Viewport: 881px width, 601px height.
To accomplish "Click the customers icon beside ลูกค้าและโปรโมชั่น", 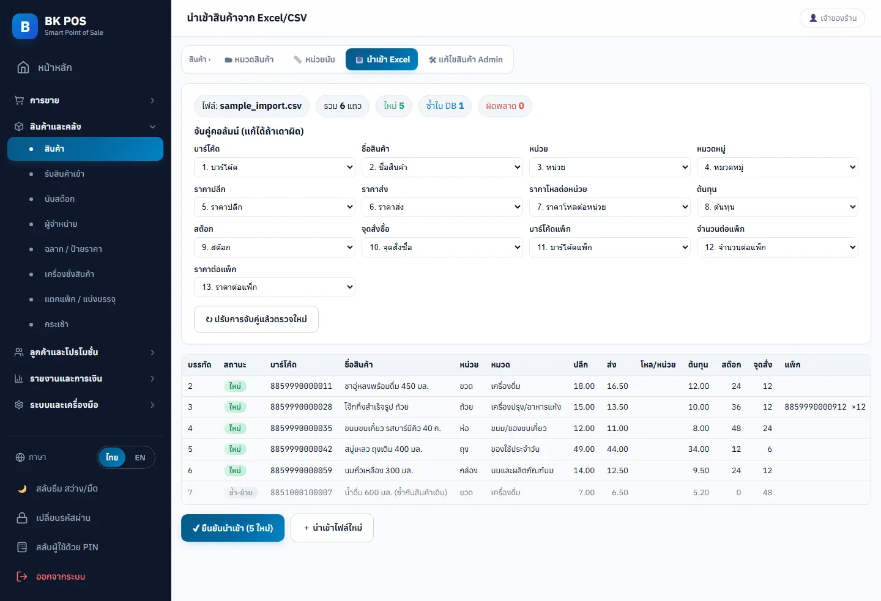I will [19, 352].
